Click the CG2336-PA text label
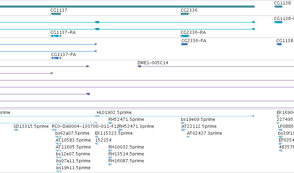 (194, 41)
